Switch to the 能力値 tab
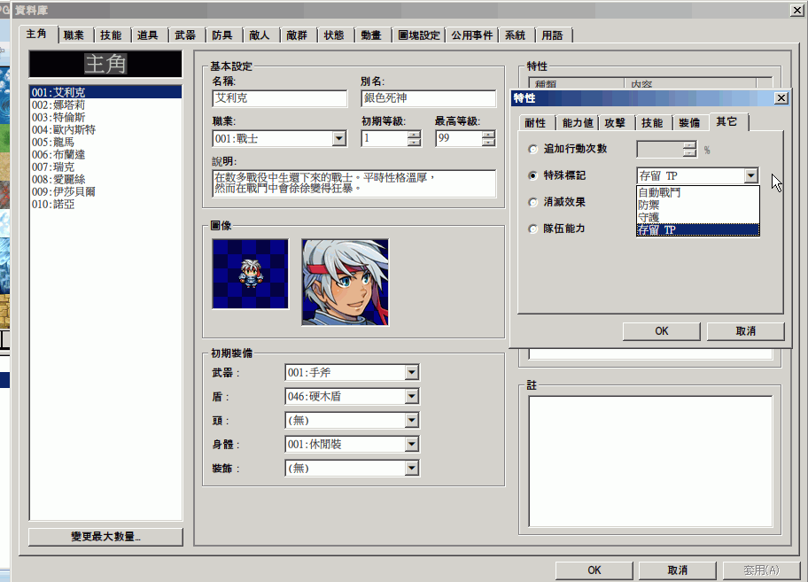Screen dimensions: 808x582 pos(578,122)
